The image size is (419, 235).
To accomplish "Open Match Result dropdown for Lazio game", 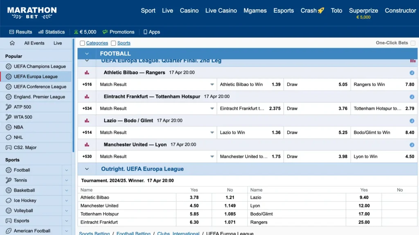I will [212, 133].
